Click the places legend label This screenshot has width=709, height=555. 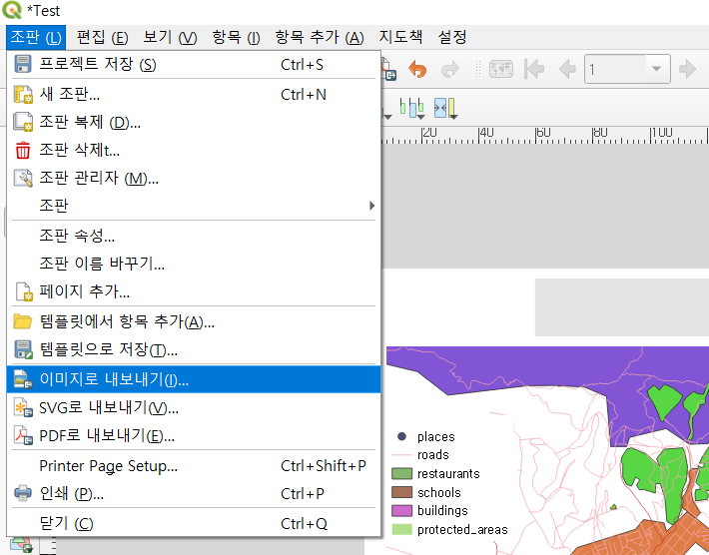pos(436,436)
